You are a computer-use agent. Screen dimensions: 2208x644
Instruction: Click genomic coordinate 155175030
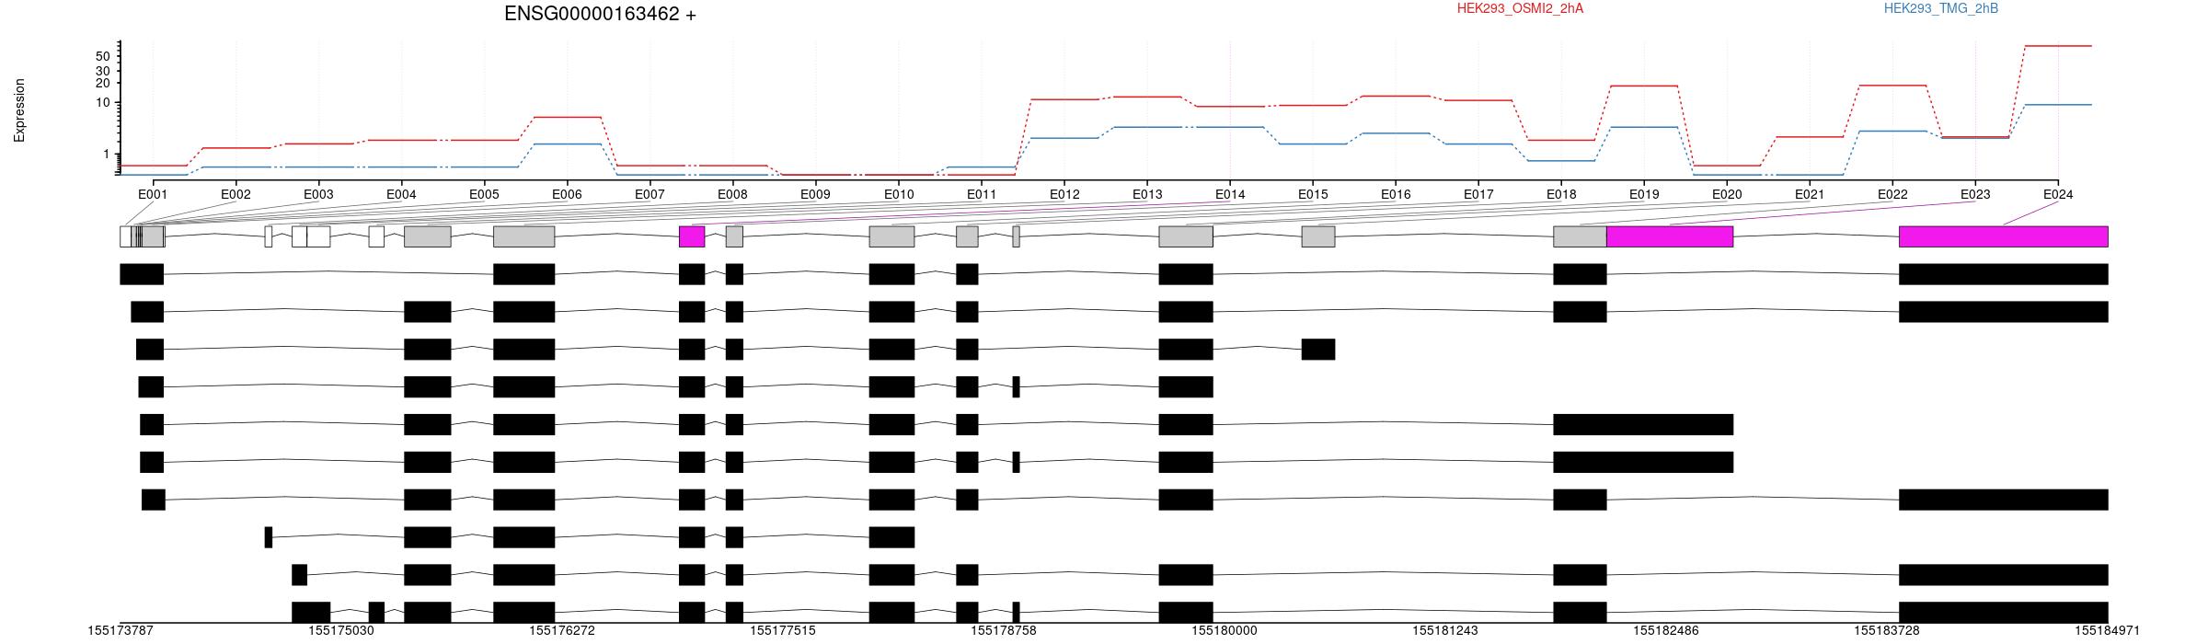(x=341, y=631)
